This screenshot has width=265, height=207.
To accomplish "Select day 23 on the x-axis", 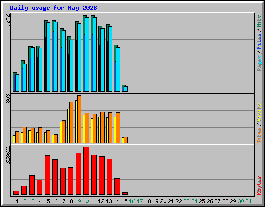I will [x=186, y=201].
